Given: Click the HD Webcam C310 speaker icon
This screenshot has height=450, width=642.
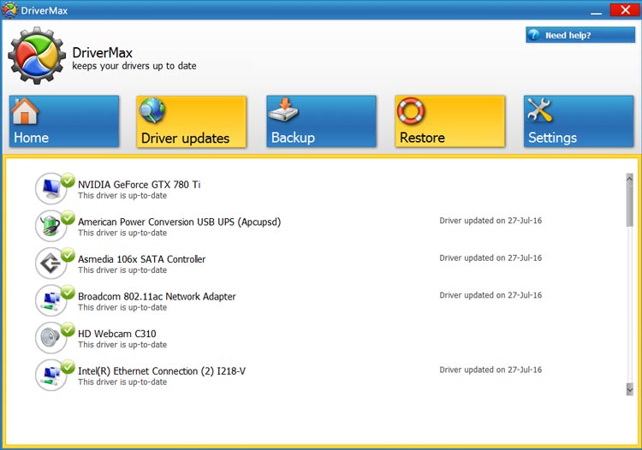Looking at the screenshot, I should [x=51, y=337].
